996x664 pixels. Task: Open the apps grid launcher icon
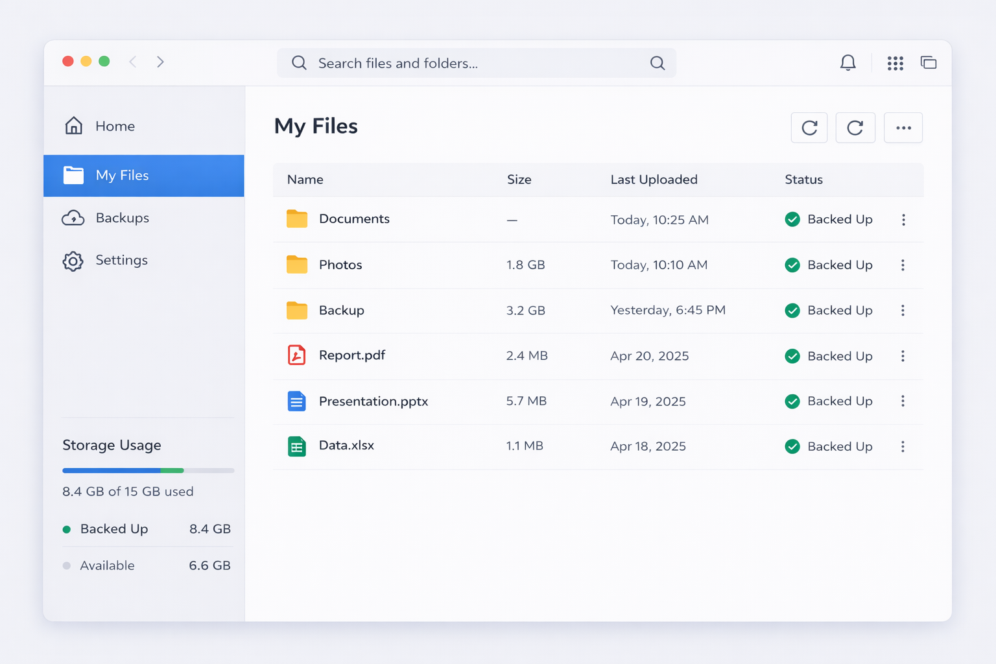pyautogui.click(x=895, y=63)
